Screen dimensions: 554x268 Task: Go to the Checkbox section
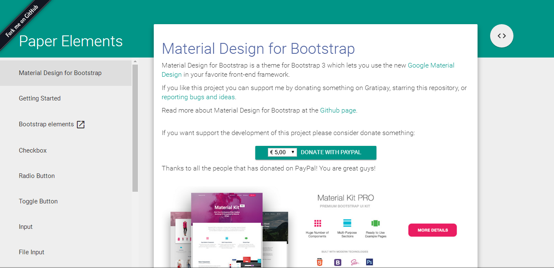66,150
